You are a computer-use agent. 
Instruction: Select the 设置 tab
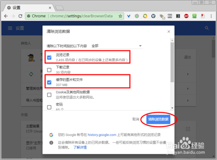tap(29, 8)
